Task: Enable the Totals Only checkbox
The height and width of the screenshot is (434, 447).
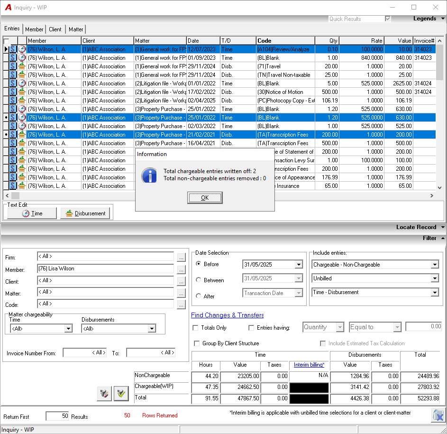Action: (x=196, y=328)
